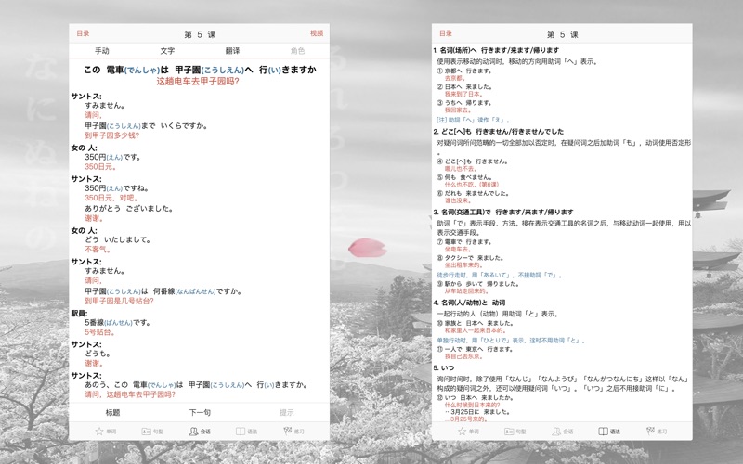Screen dimensions: 743x464
Task: Click the translation 到甲子园多少钱?
Action: [111, 135]
